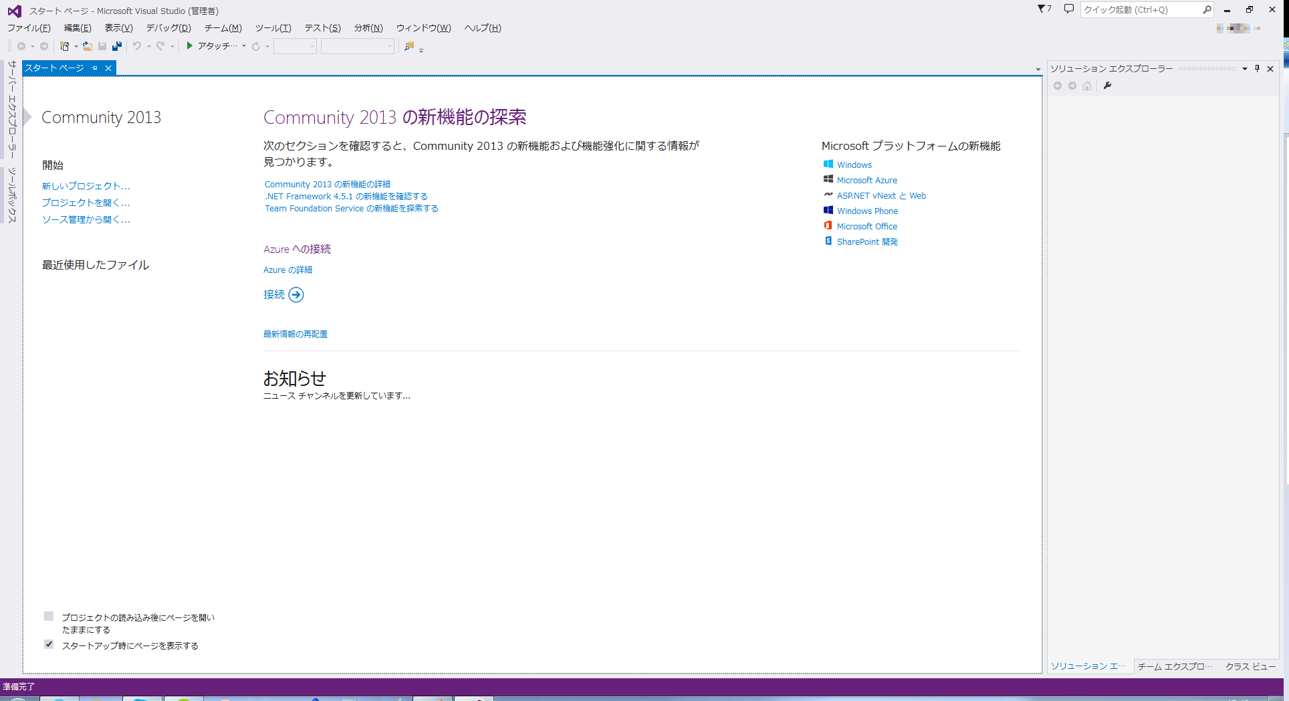Image resolution: width=1289 pixels, height=701 pixels.
Task: Open the Undo history dropdown arrow
Action: [x=148, y=46]
